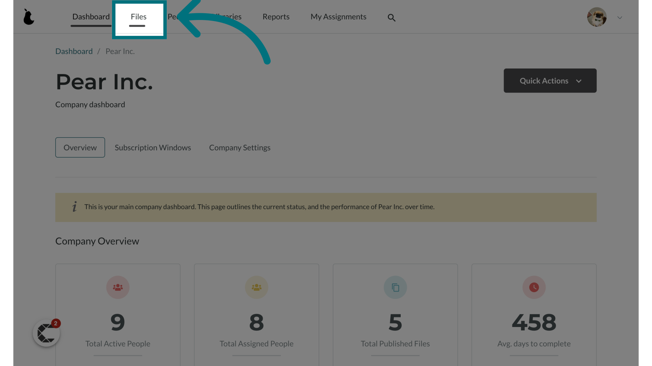Open the Subscription Windows tab
The width and height of the screenshot is (652, 366).
[153, 147]
